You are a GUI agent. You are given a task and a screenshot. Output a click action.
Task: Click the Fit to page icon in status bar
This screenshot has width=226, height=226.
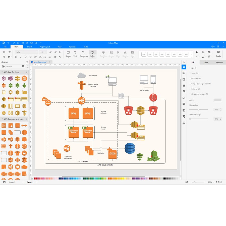[x=217, y=182]
